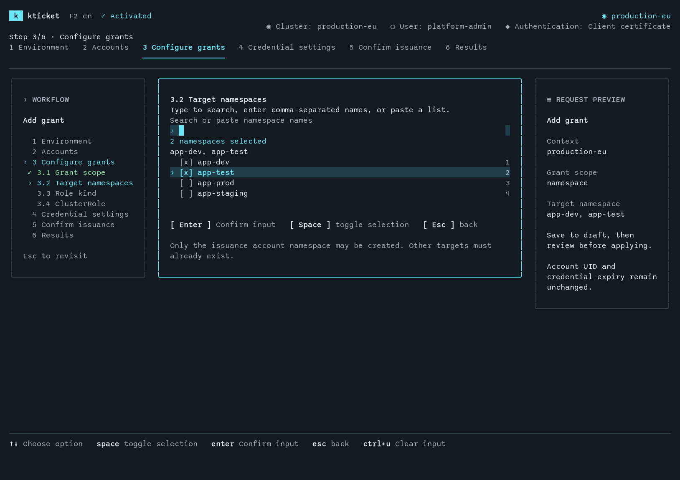Click the F2 en language switcher
680x480 pixels.
[x=81, y=16]
